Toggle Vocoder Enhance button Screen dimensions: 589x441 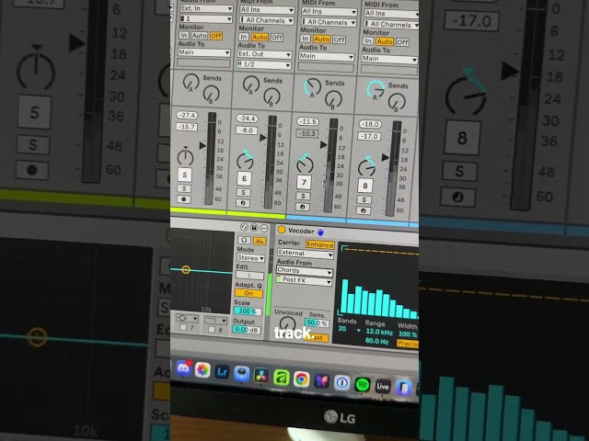pyautogui.click(x=320, y=245)
